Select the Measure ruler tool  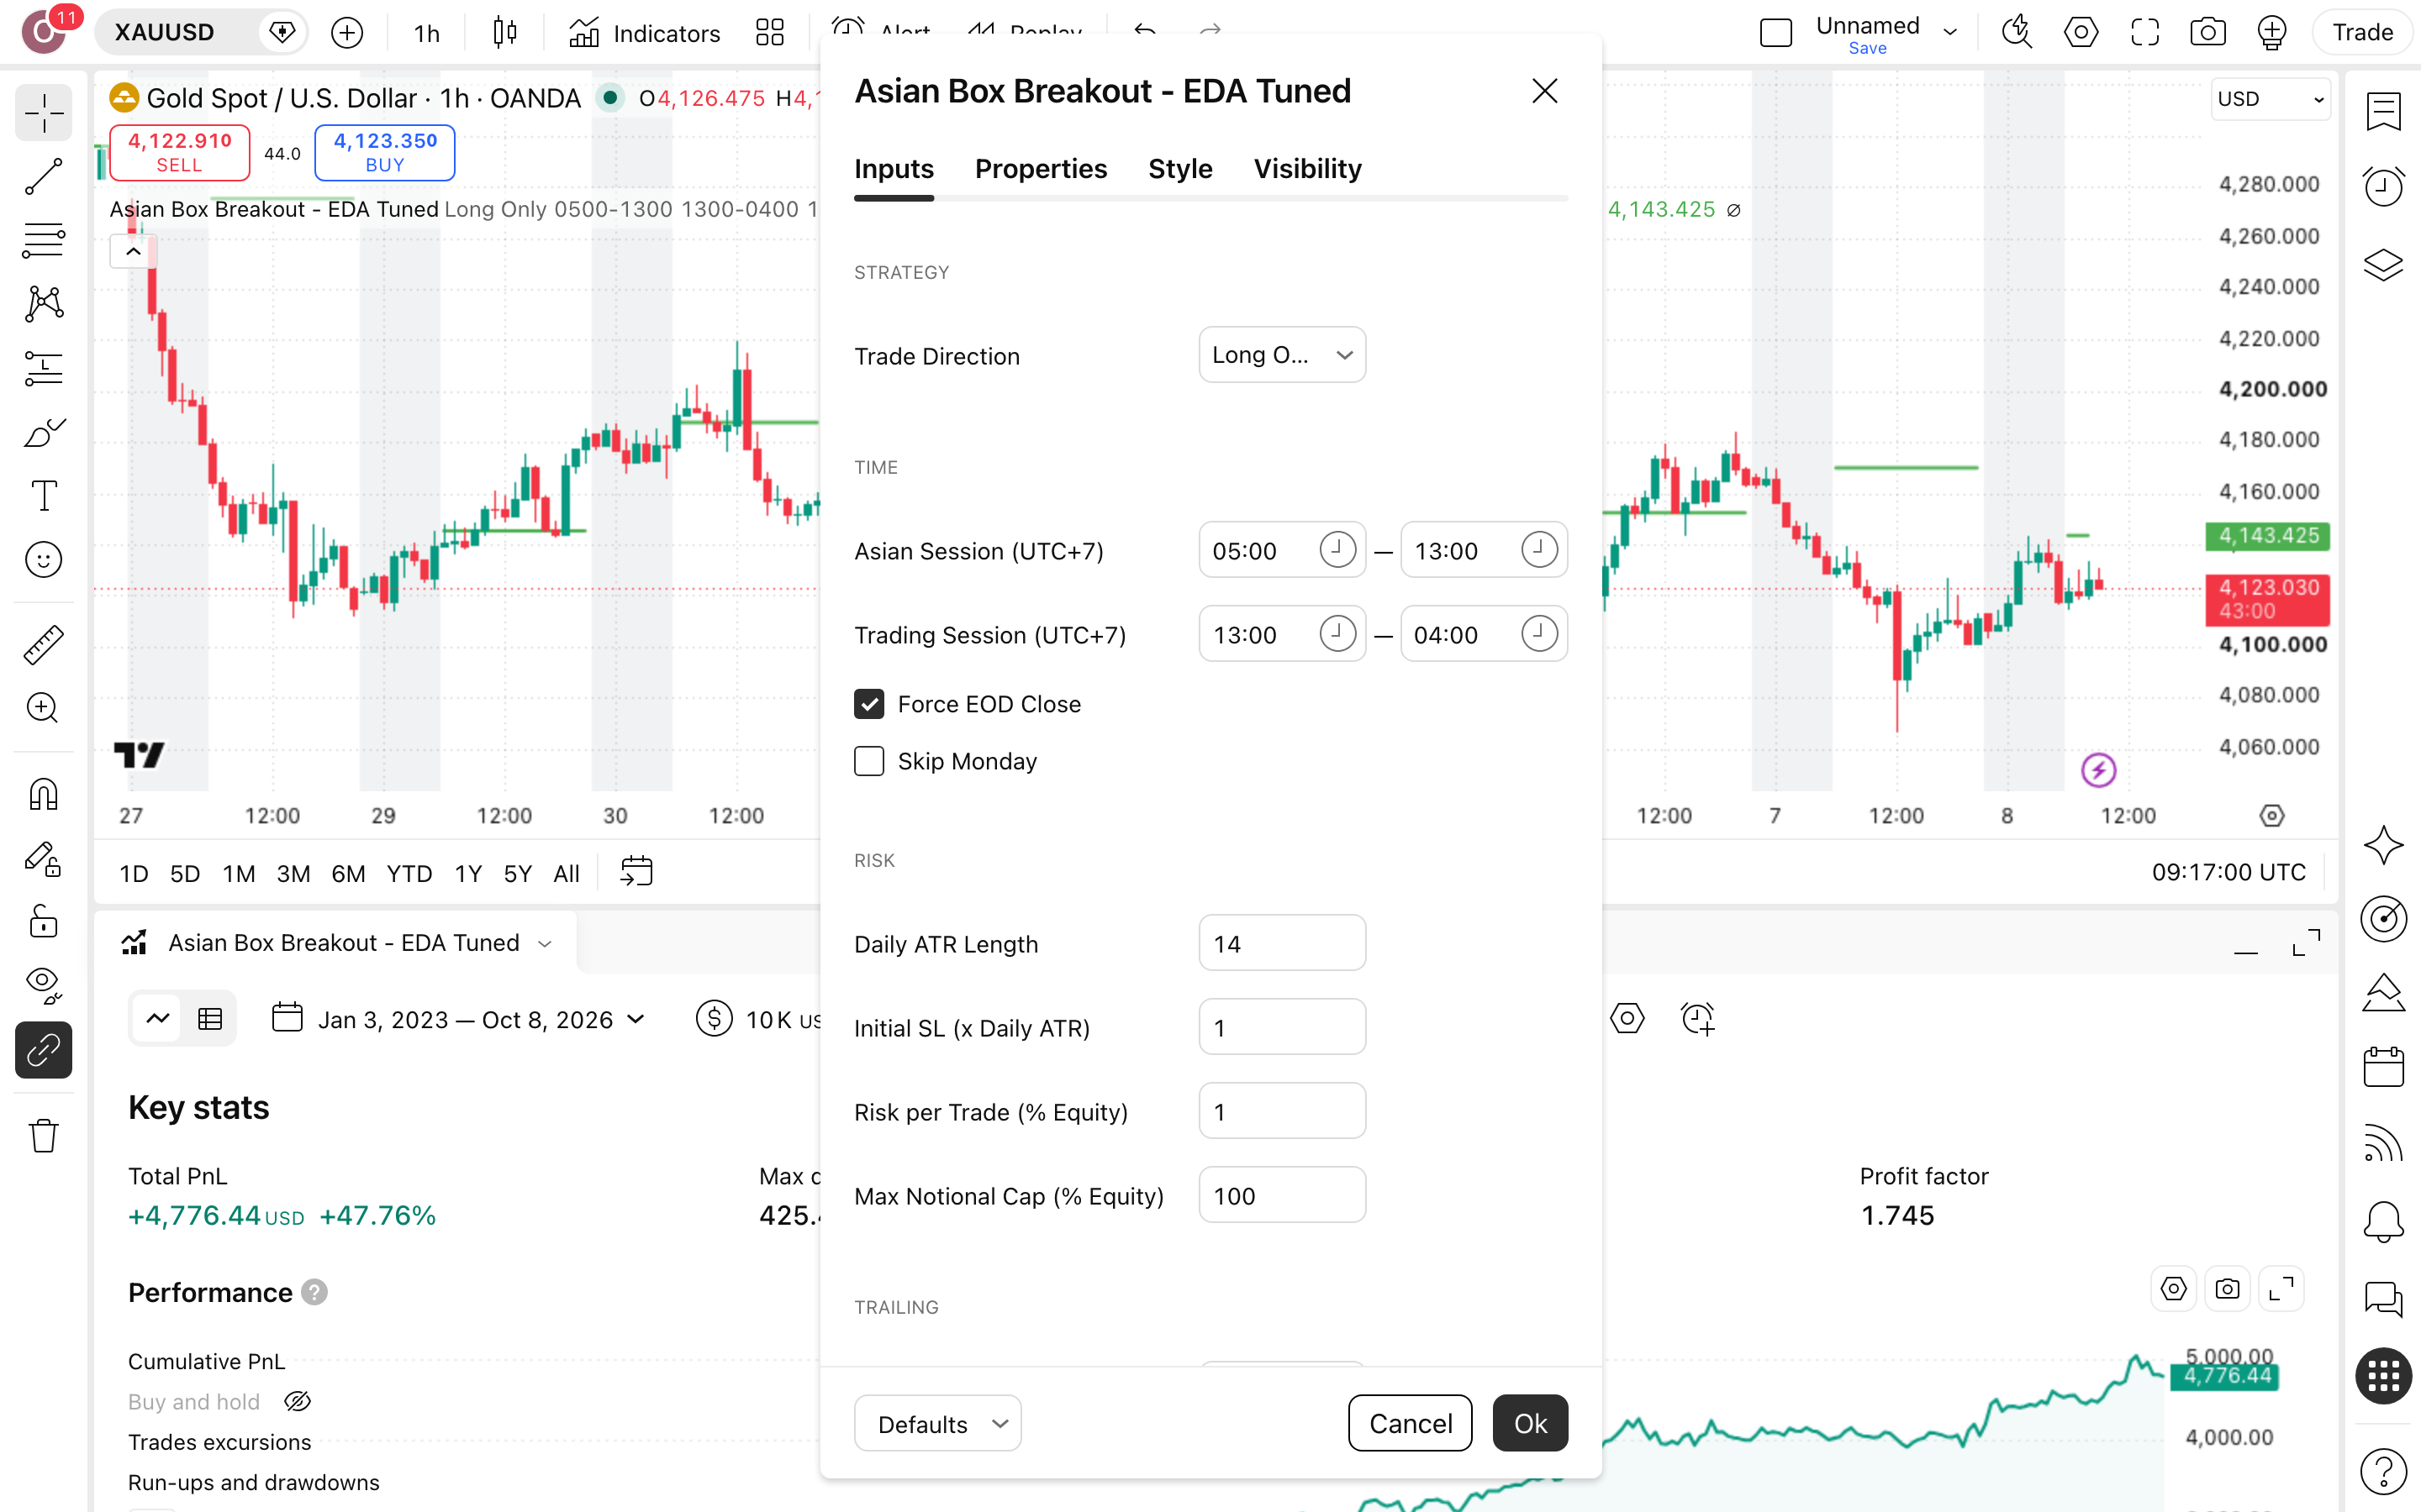pos(43,645)
